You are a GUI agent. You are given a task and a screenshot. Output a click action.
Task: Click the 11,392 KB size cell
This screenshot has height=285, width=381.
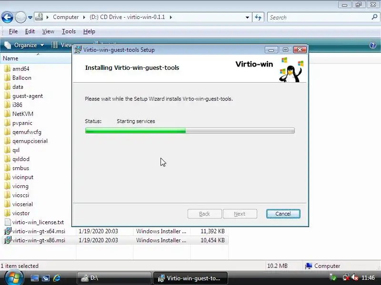click(212, 231)
